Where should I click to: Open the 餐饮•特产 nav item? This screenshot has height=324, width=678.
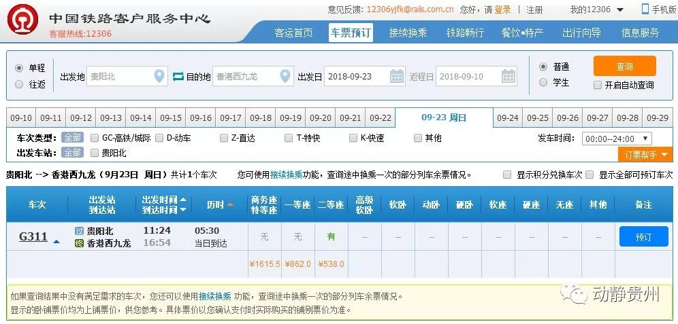[x=522, y=33]
